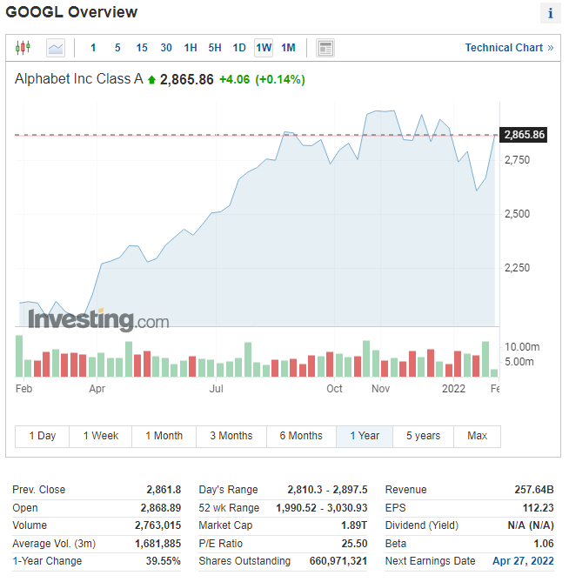569x582 pixels.
Task: Click the Open value 2,868.89
Action: coord(161,508)
